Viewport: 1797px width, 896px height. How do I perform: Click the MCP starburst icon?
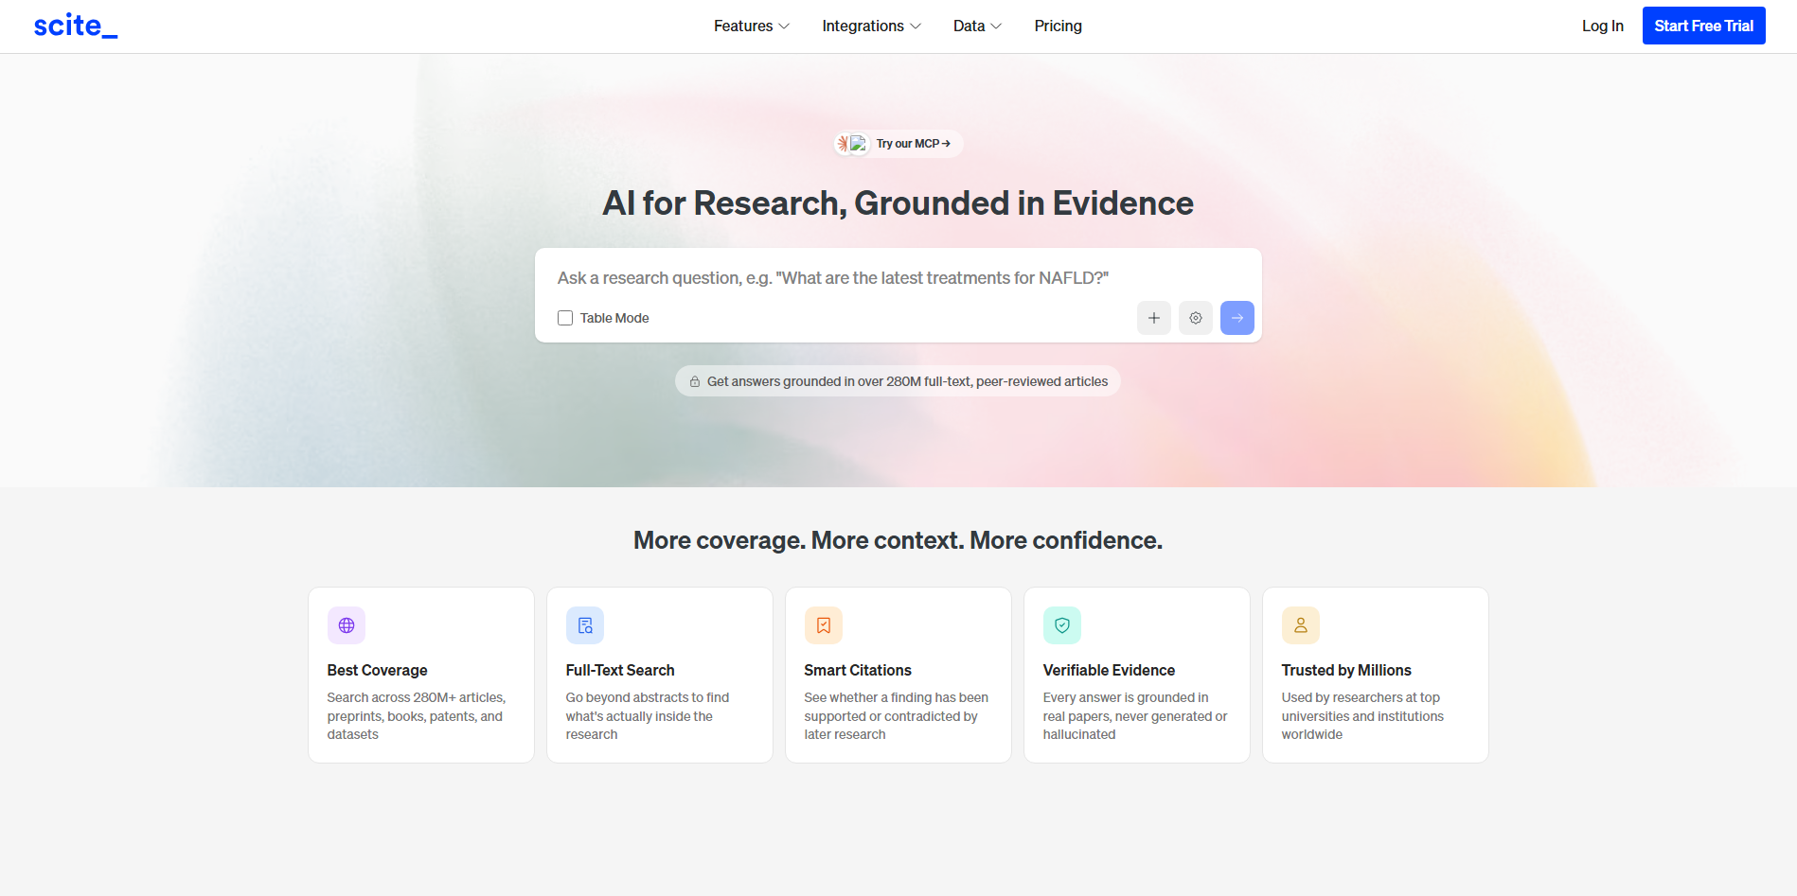[843, 144]
